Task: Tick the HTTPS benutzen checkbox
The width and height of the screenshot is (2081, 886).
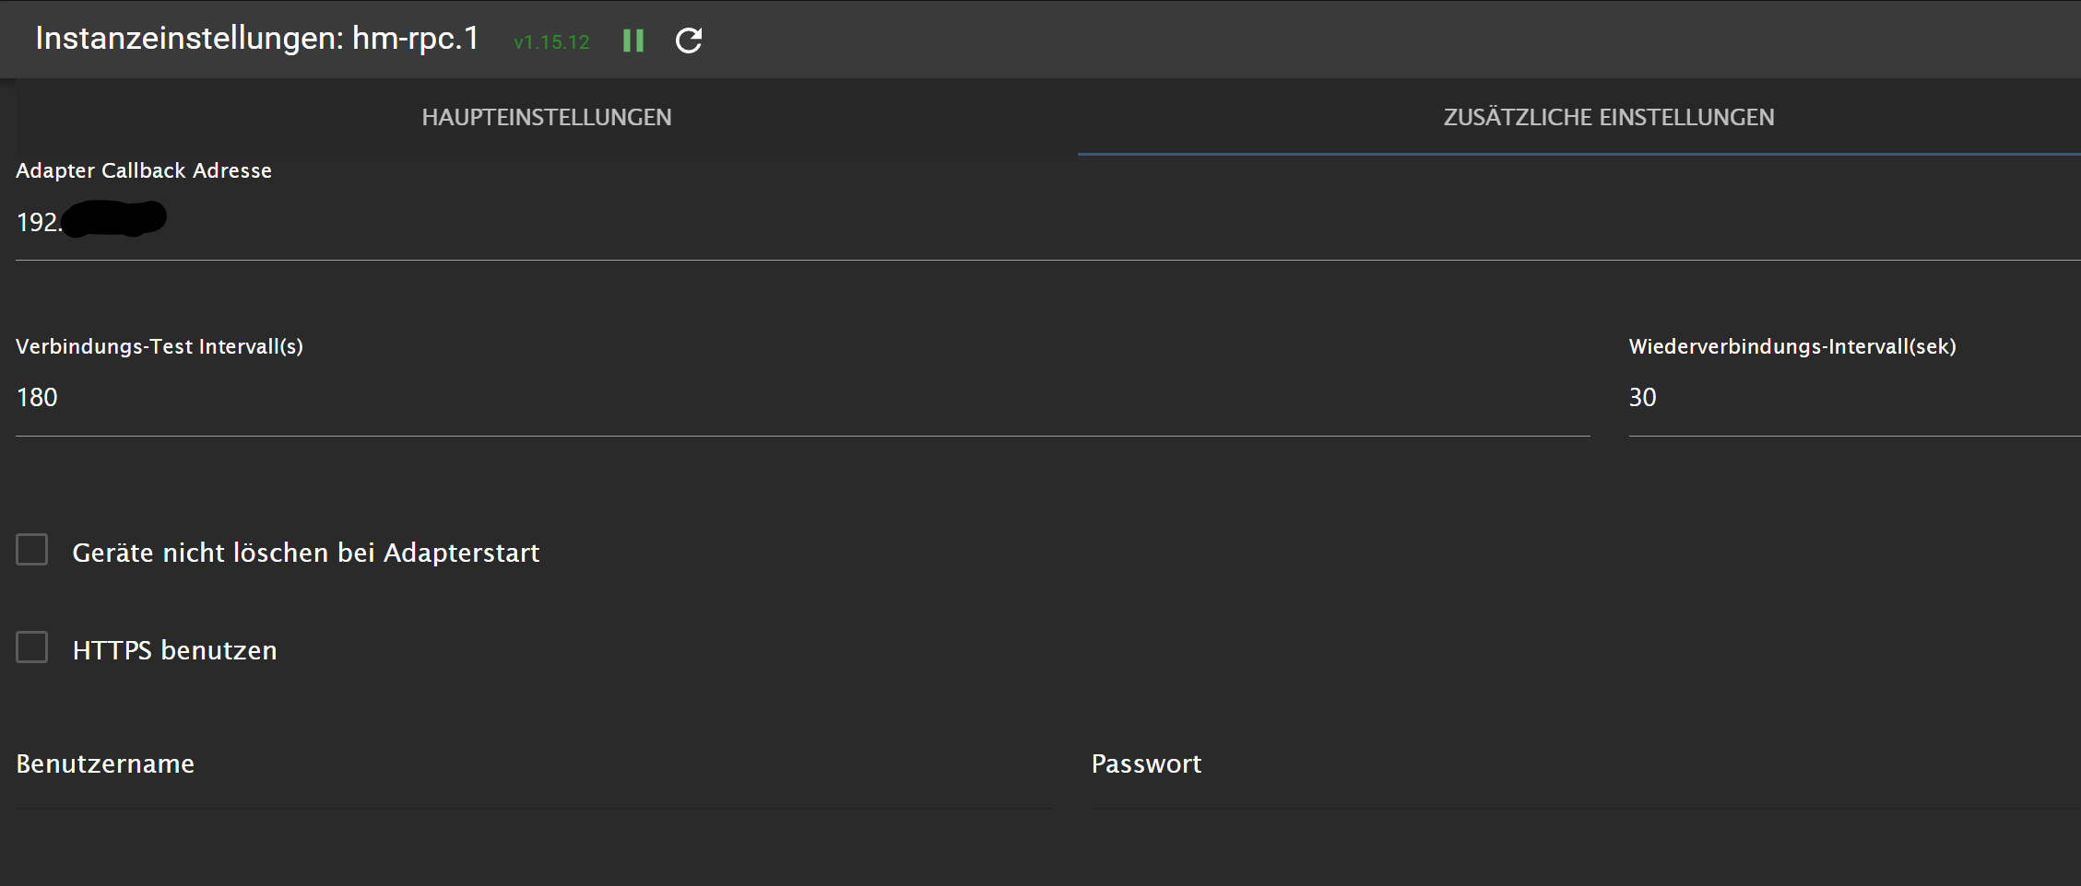Action: point(32,647)
